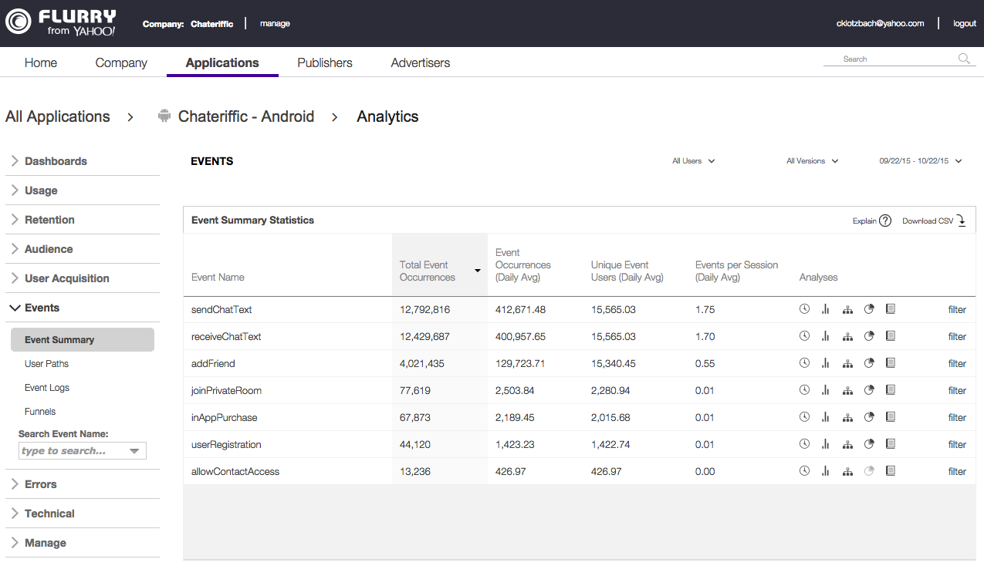The width and height of the screenshot is (984, 576).
Task: Open the time-based chart for sendChatText
Action: 804,308
